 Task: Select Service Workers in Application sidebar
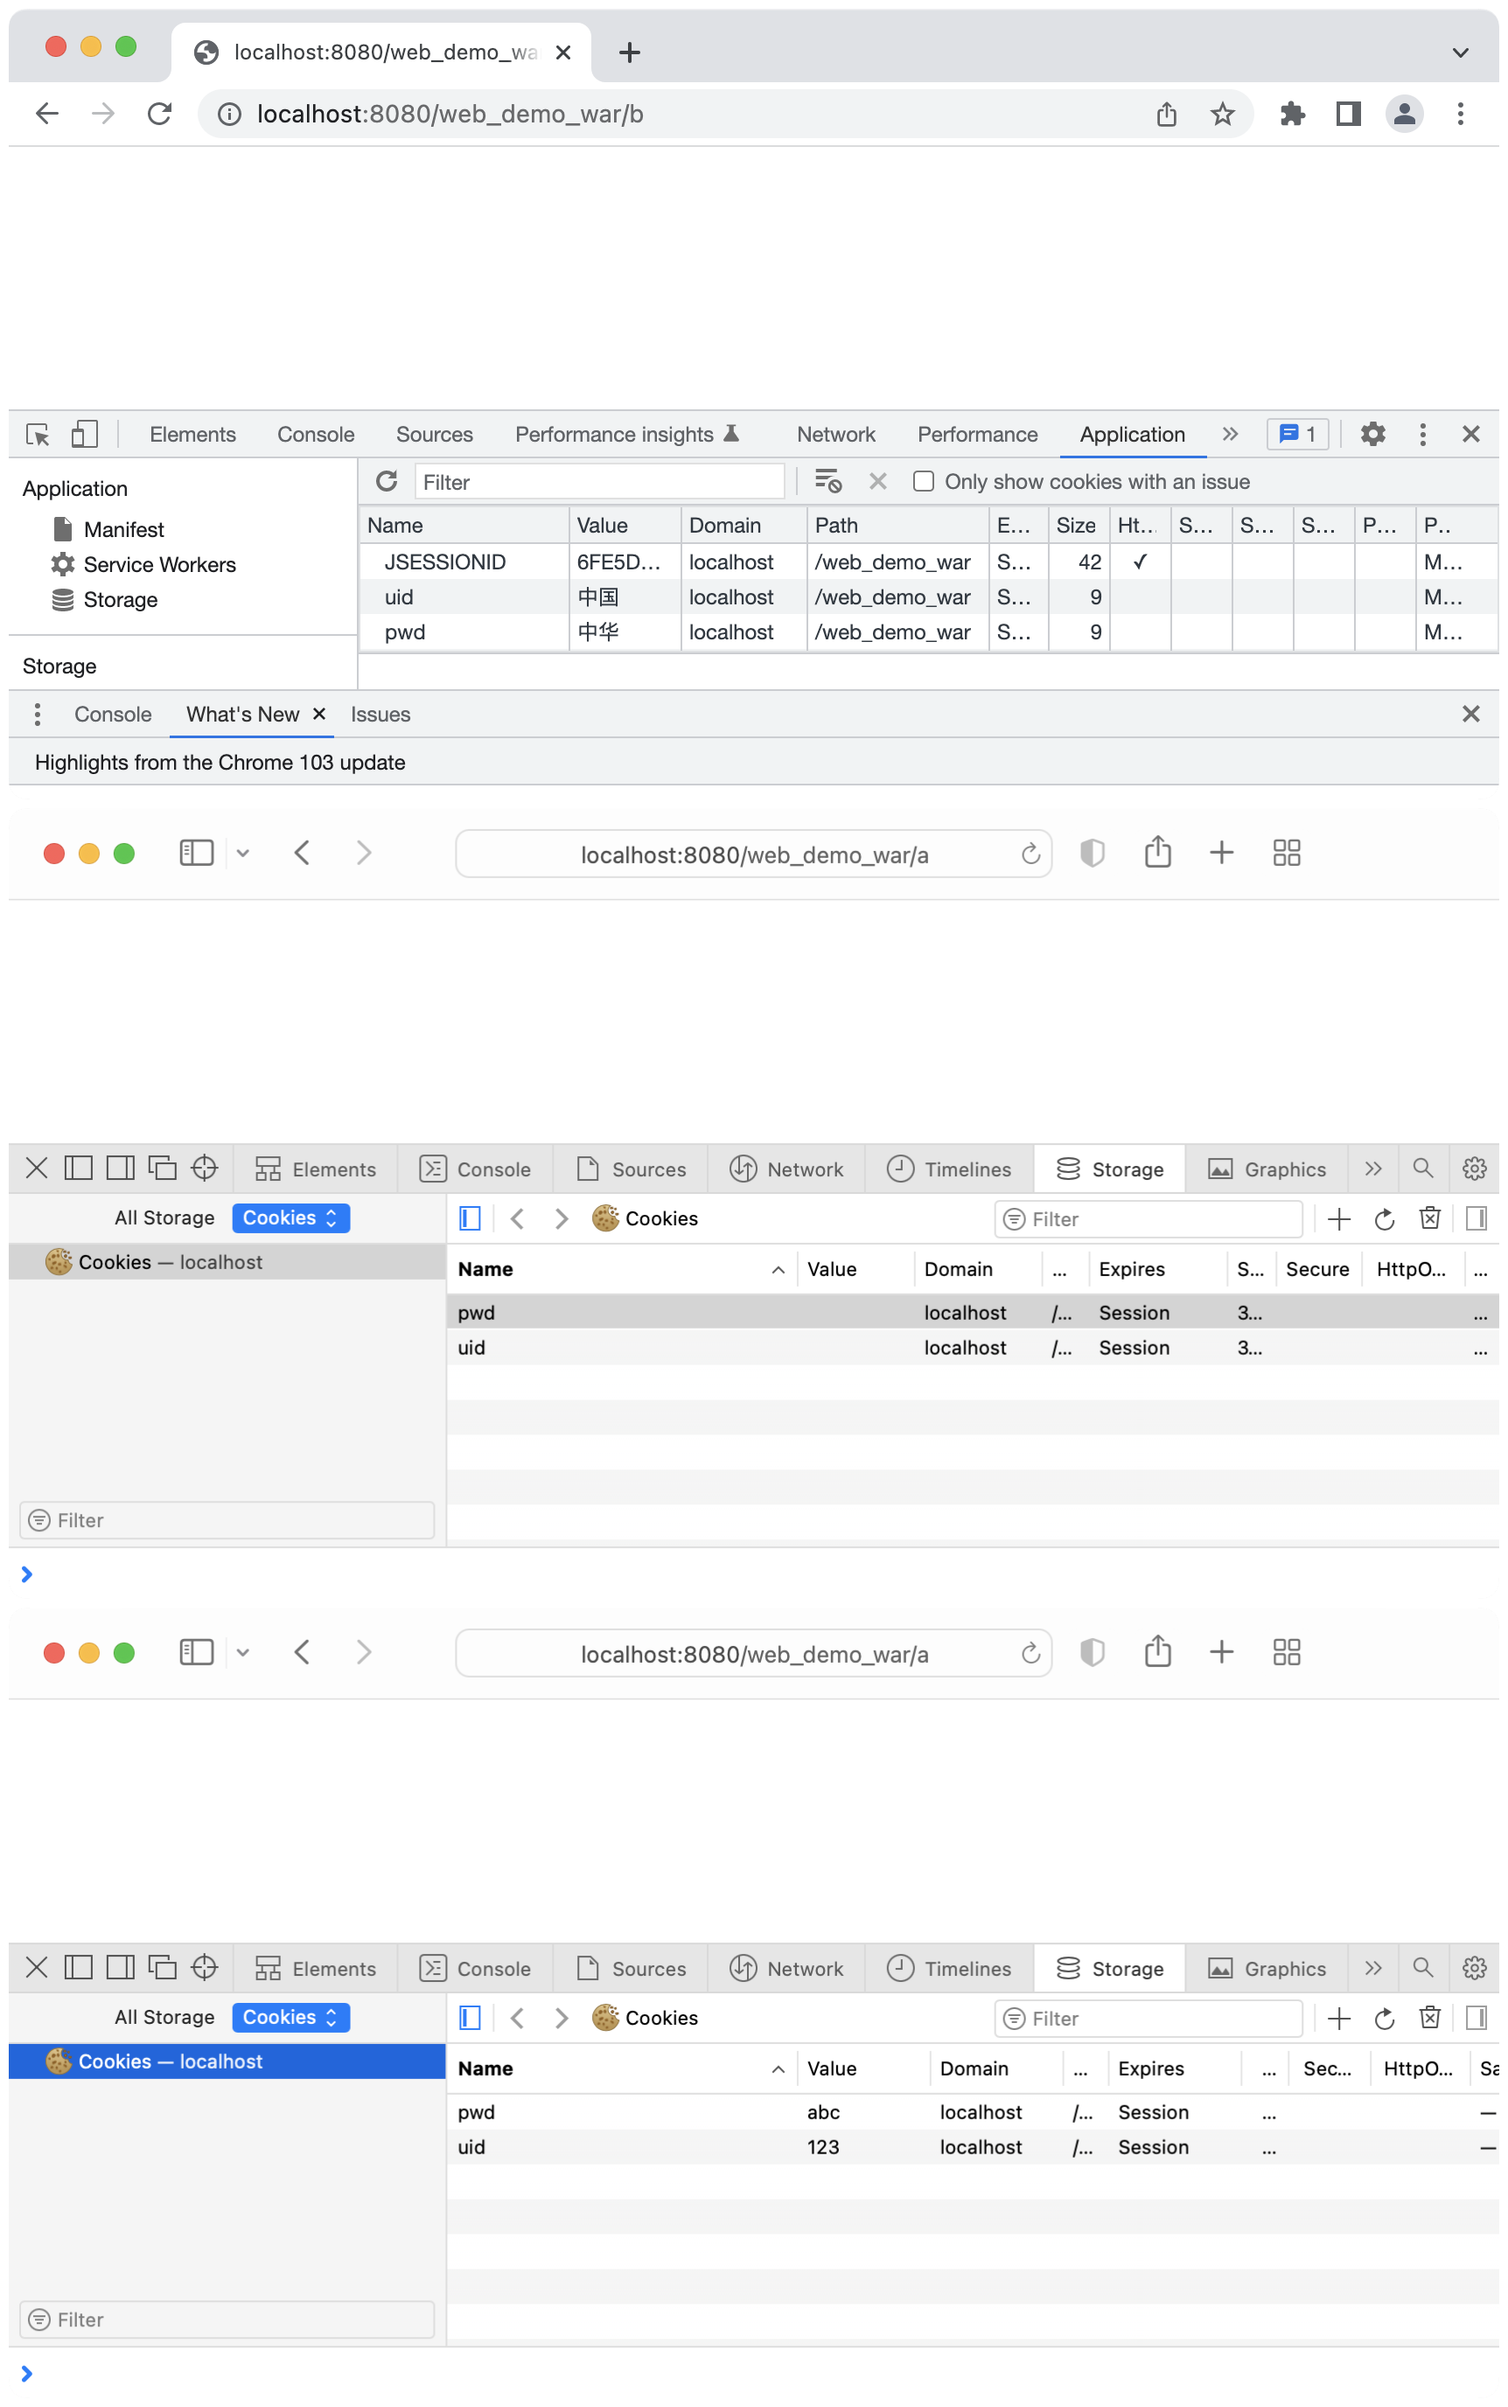(158, 564)
